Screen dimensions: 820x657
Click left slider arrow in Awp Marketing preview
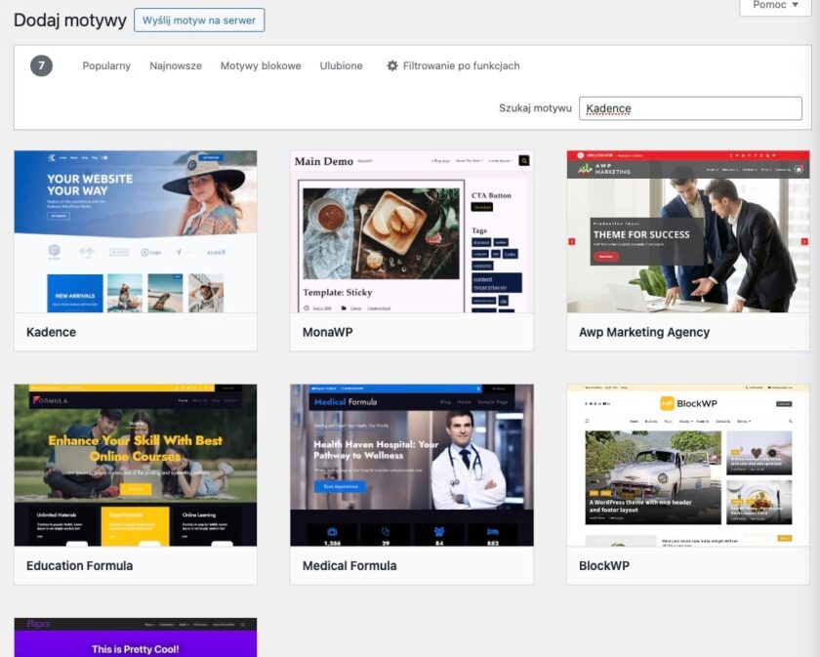(572, 241)
